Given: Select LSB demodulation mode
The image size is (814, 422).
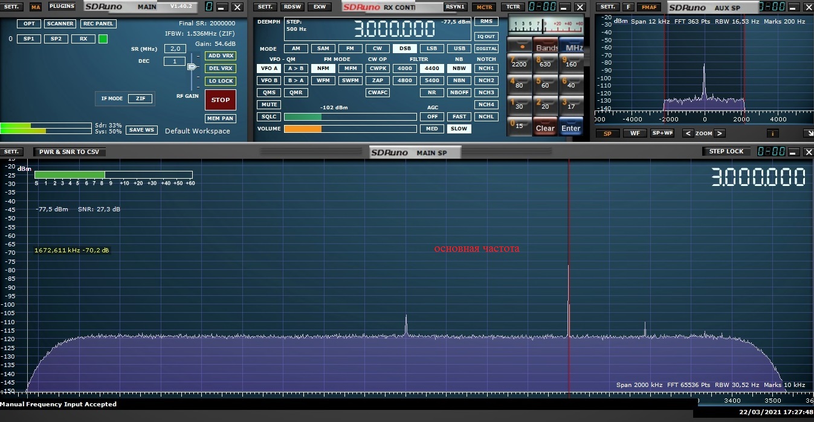Looking at the screenshot, I should click(x=431, y=48).
